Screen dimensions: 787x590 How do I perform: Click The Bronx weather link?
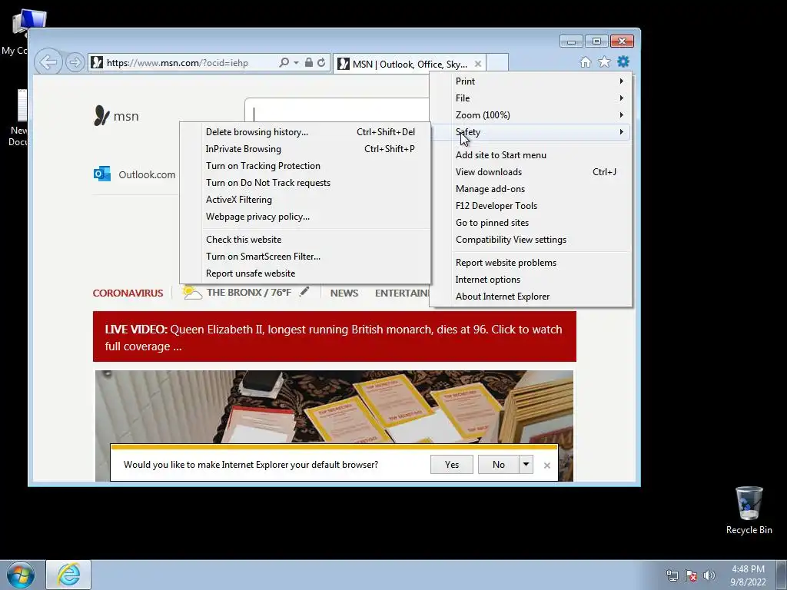coord(249,293)
